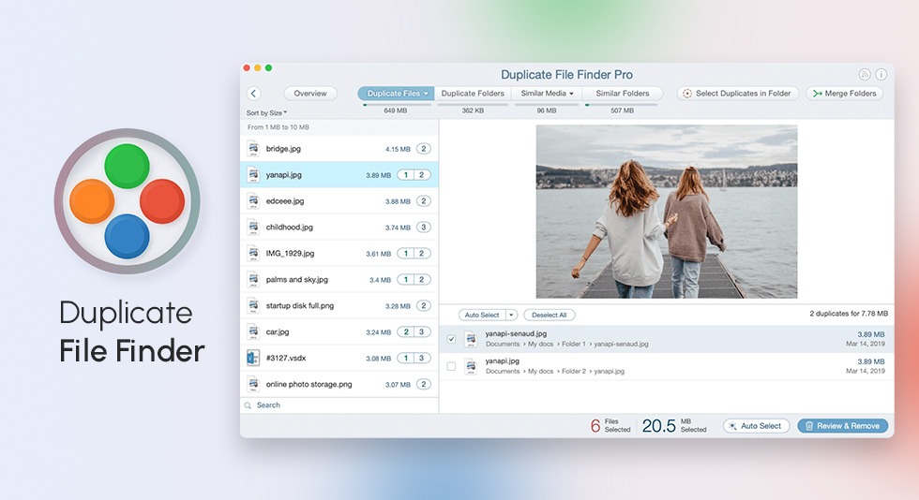Screen dimensions: 919x500
Task: Toggle selection badge for palms and sky.jpg
Action: click(414, 279)
